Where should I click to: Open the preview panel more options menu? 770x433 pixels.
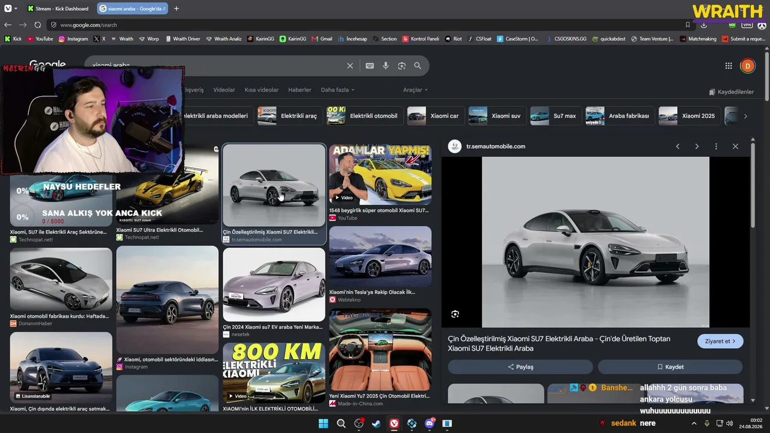[x=716, y=146]
